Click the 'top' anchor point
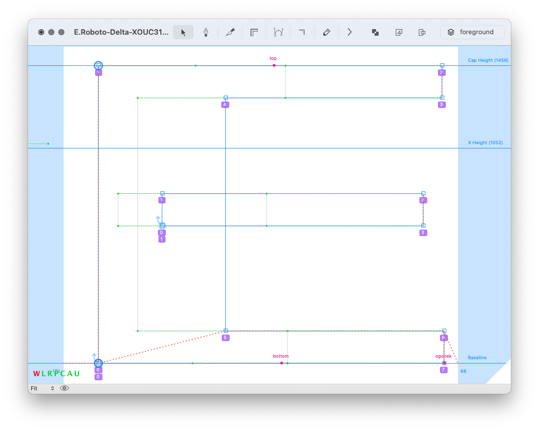The image size is (539, 431). pyautogui.click(x=274, y=65)
